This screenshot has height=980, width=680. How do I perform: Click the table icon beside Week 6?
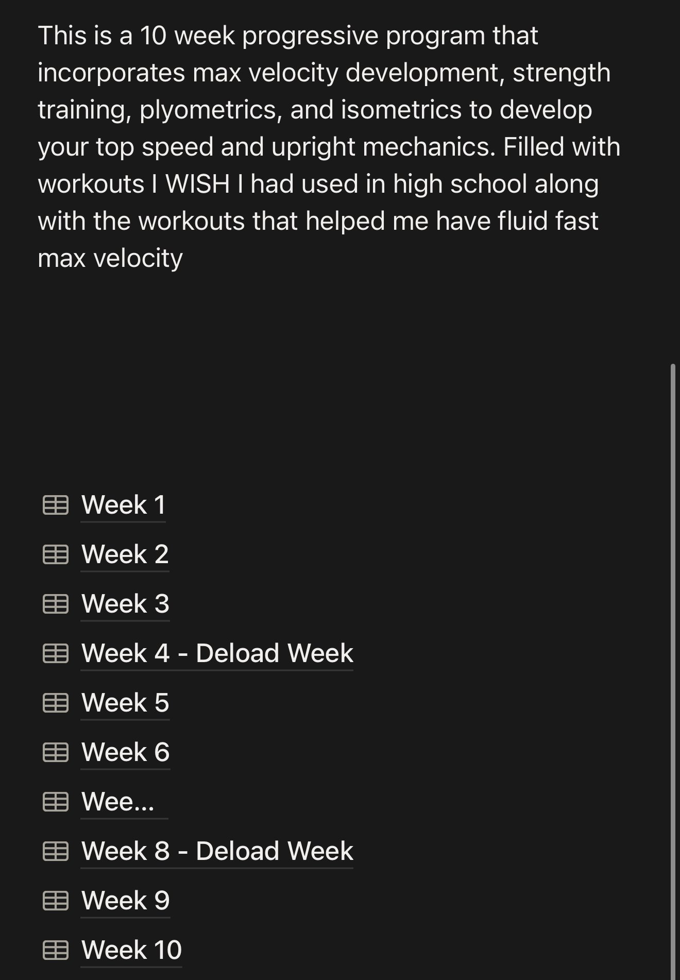[x=55, y=752]
